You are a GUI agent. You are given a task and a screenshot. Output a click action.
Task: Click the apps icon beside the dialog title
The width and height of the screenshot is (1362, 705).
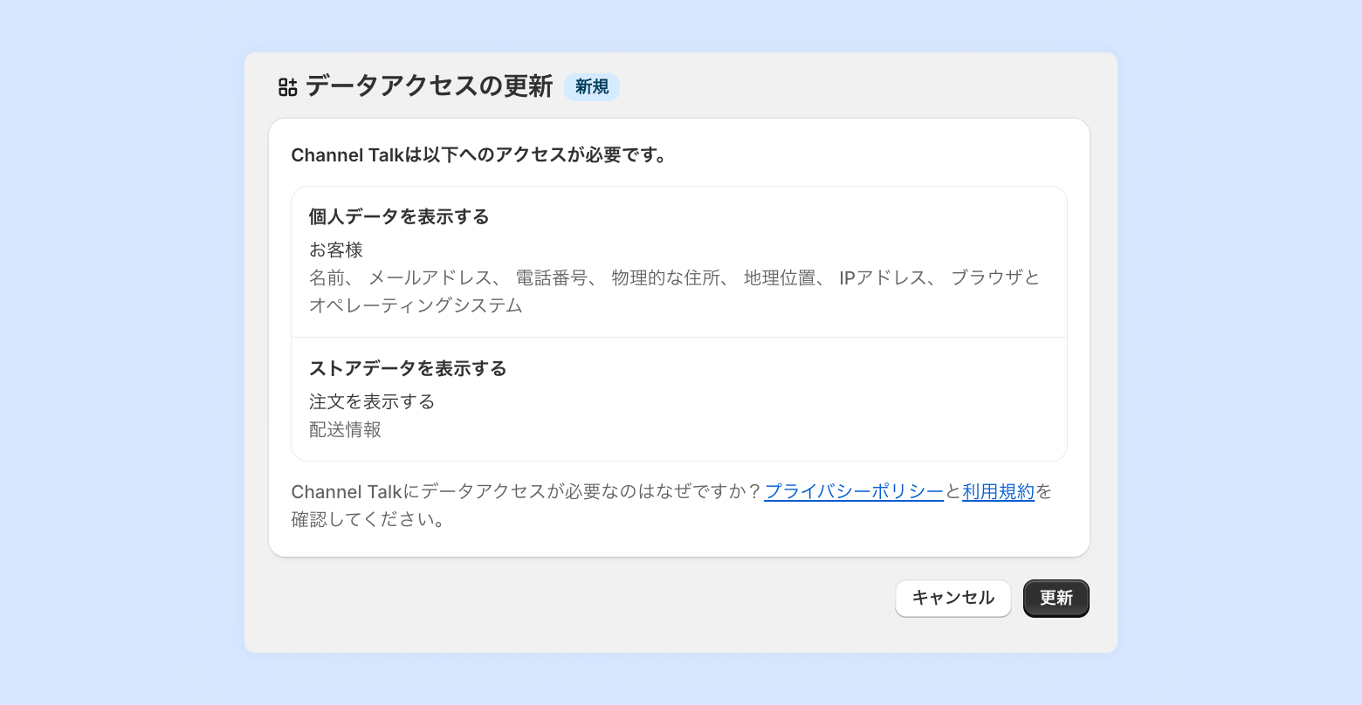point(288,87)
